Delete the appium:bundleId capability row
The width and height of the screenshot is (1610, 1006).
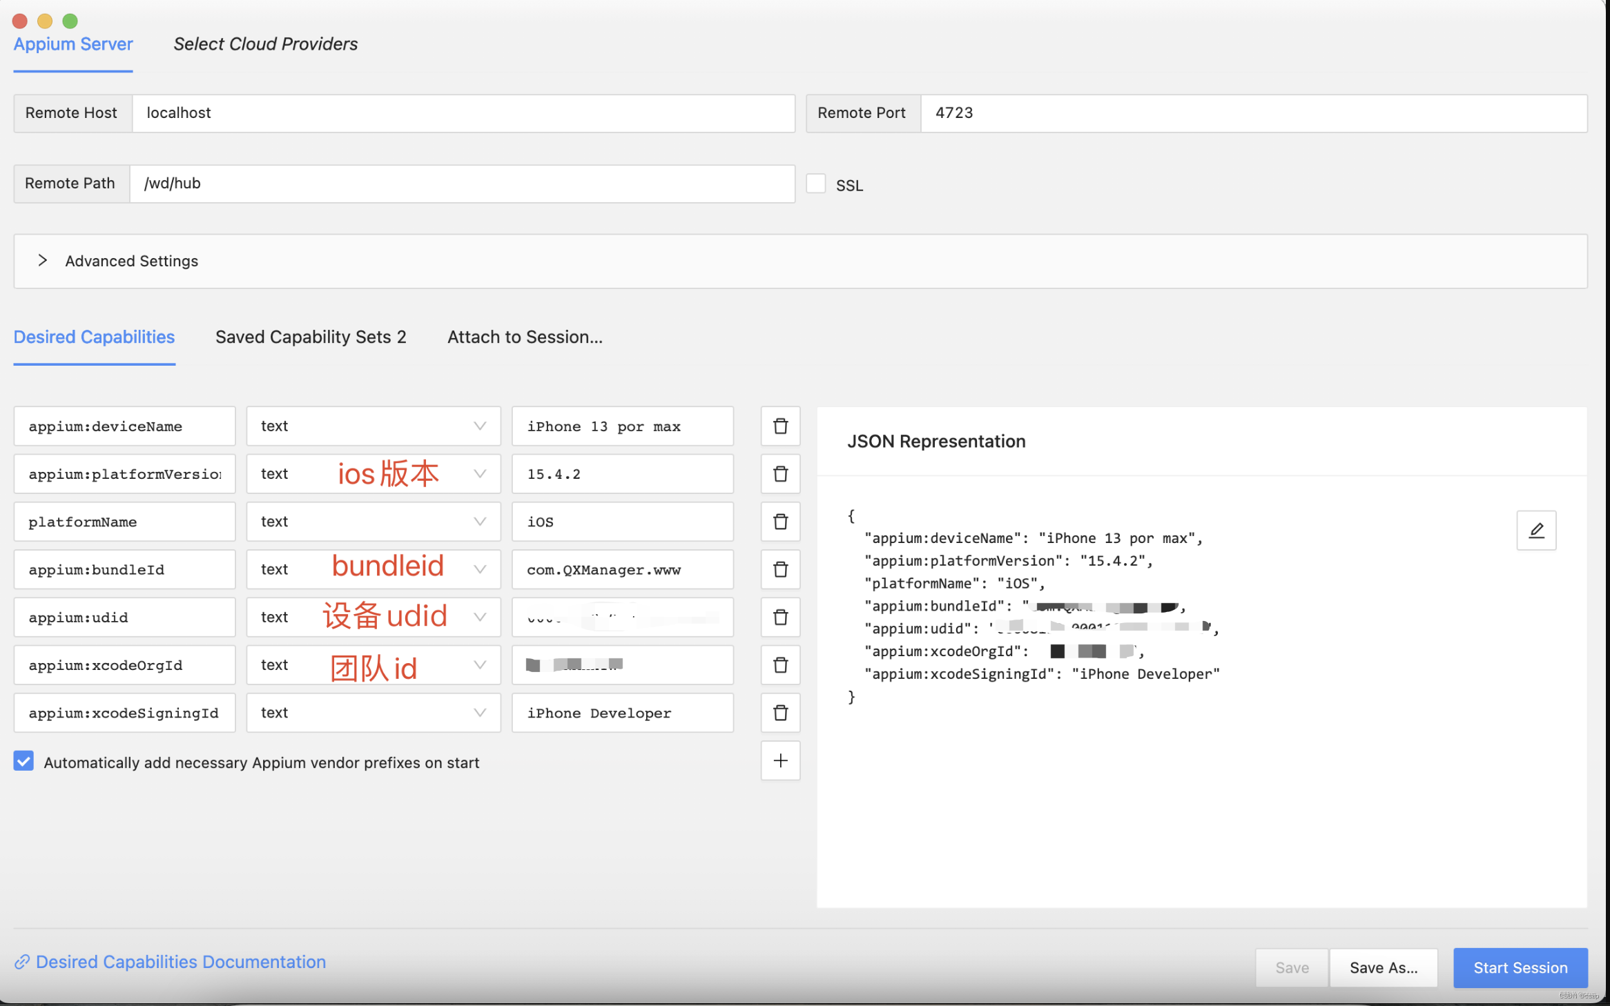(x=780, y=569)
